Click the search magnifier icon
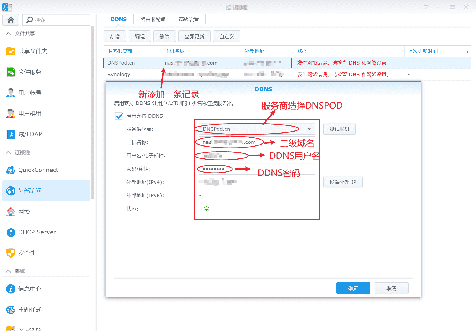Image resolution: width=476 pixels, height=331 pixels. coord(29,20)
